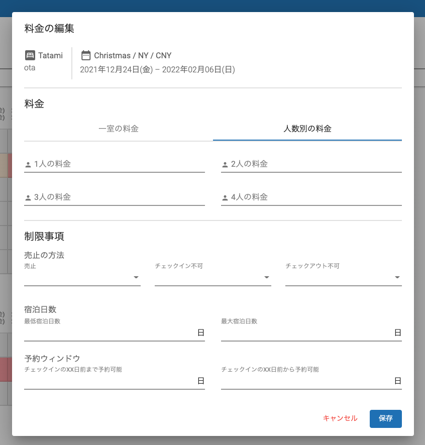The height and width of the screenshot is (445, 425).
Task: Click the person icon next to 3人の料金
Action: click(x=27, y=196)
